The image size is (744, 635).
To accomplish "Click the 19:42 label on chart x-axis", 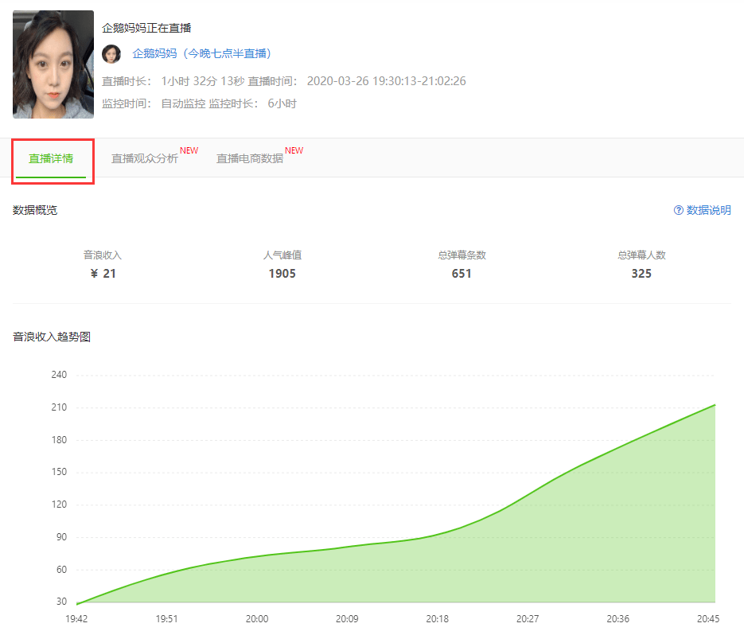I will [x=77, y=619].
